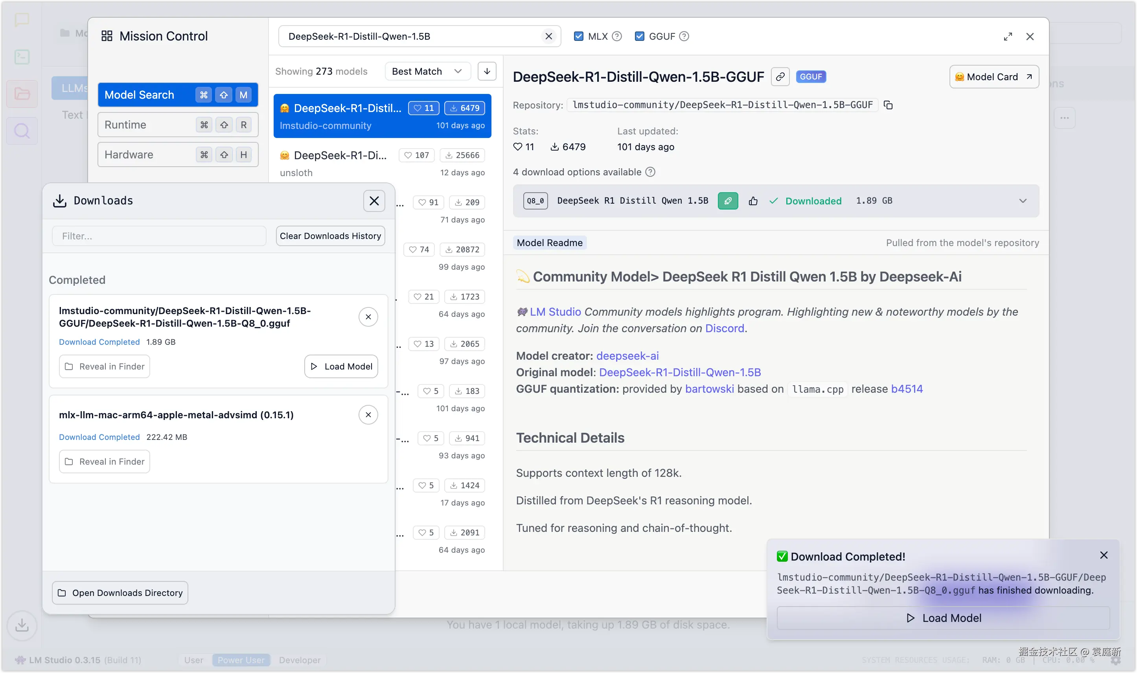Image resolution: width=1137 pixels, height=673 pixels.
Task: Toggle sort direction arrow button
Action: 487,71
